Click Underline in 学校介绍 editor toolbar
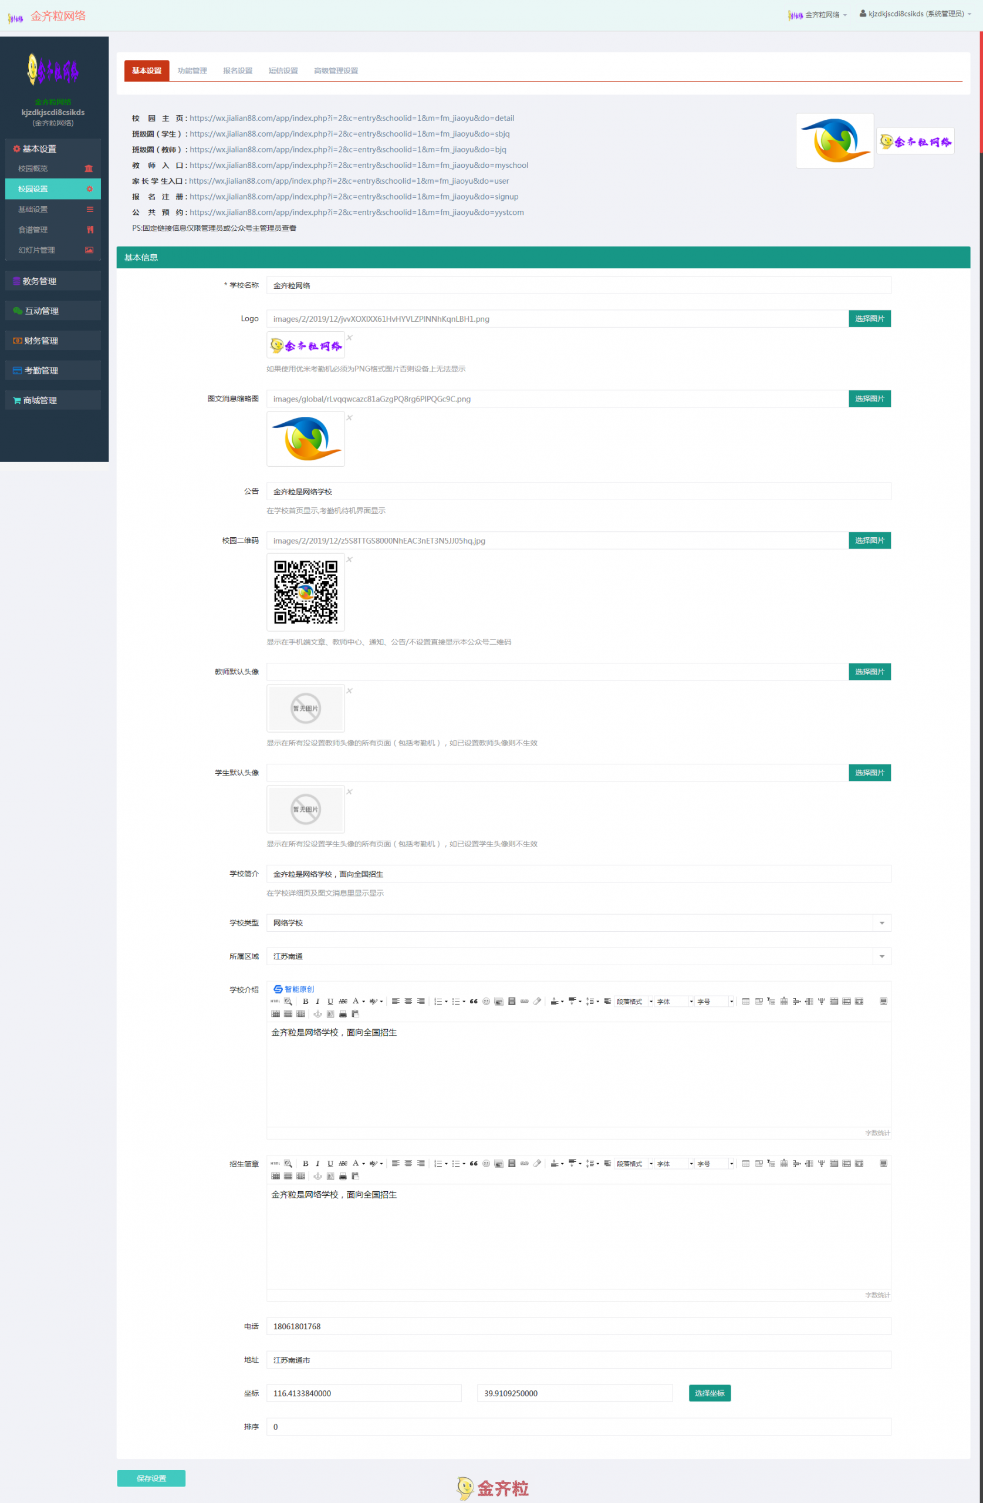 tap(330, 1001)
